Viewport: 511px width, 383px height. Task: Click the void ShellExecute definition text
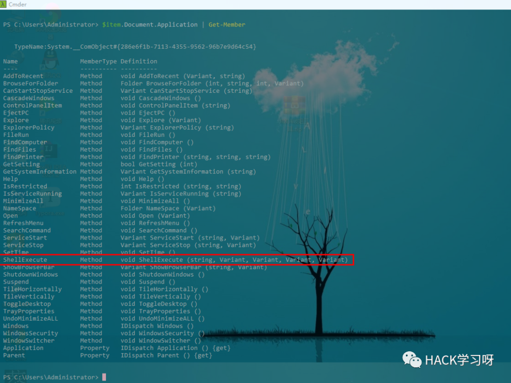pyautogui.click(x=234, y=260)
